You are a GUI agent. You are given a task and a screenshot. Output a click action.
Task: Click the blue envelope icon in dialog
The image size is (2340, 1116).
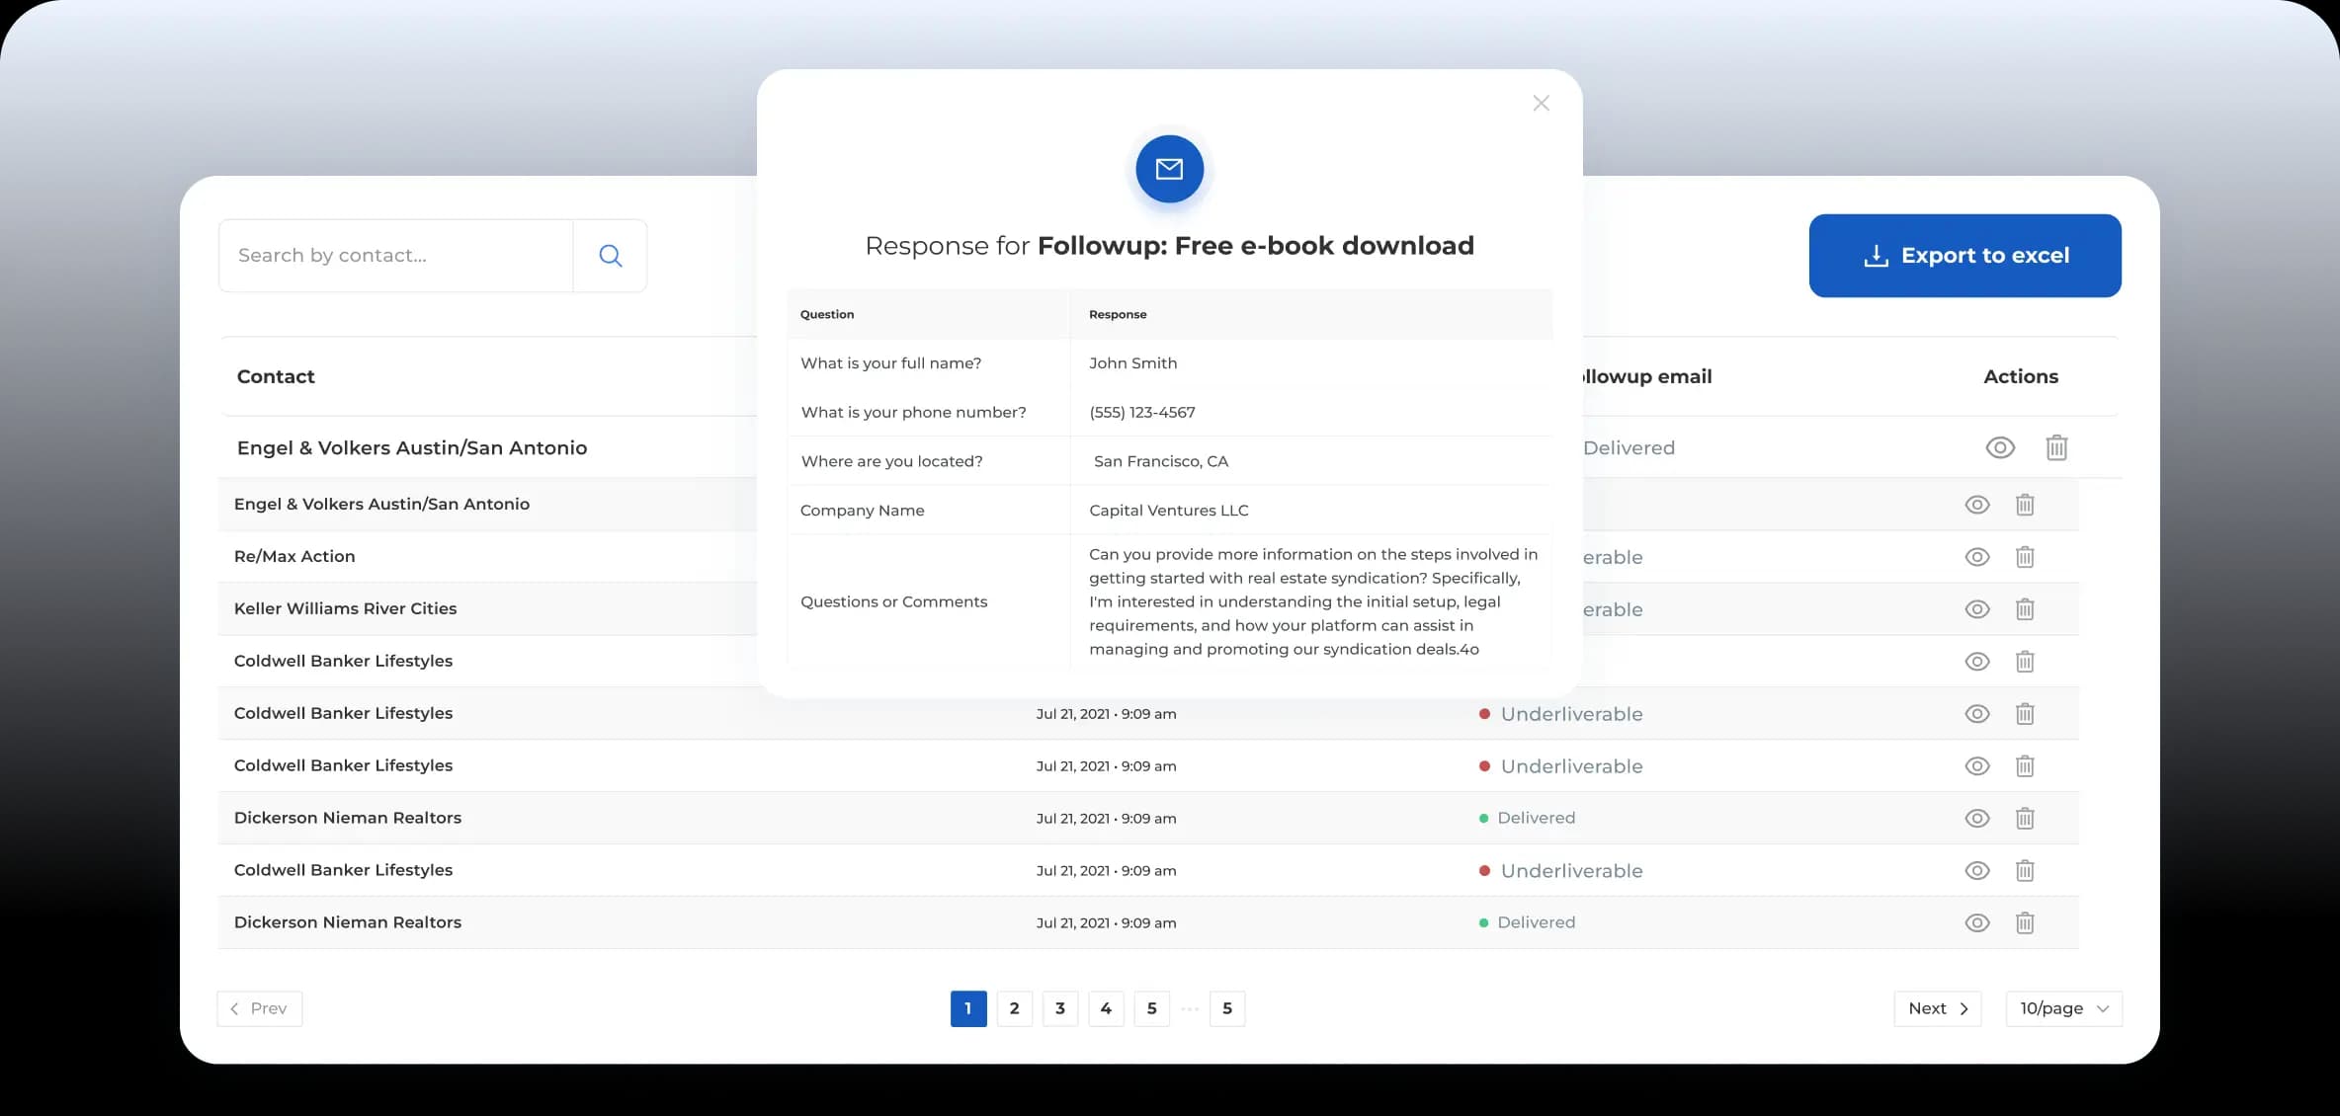point(1169,169)
